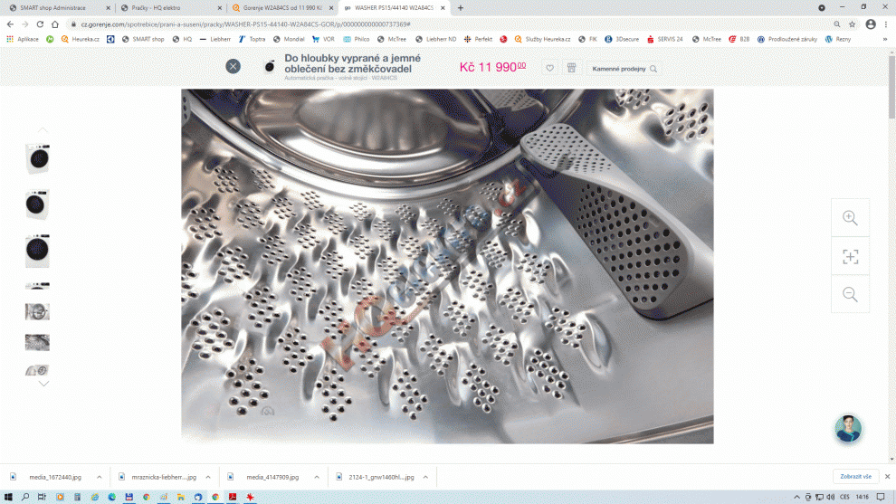Image resolution: width=896 pixels, height=504 pixels.
Task: Open a new browser tab
Action: (x=461, y=8)
